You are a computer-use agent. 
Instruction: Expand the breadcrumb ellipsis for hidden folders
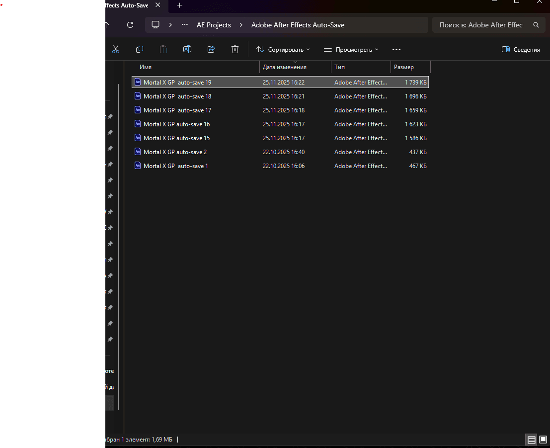(185, 25)
